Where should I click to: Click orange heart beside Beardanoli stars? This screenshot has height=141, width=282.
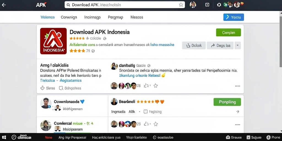162,102
